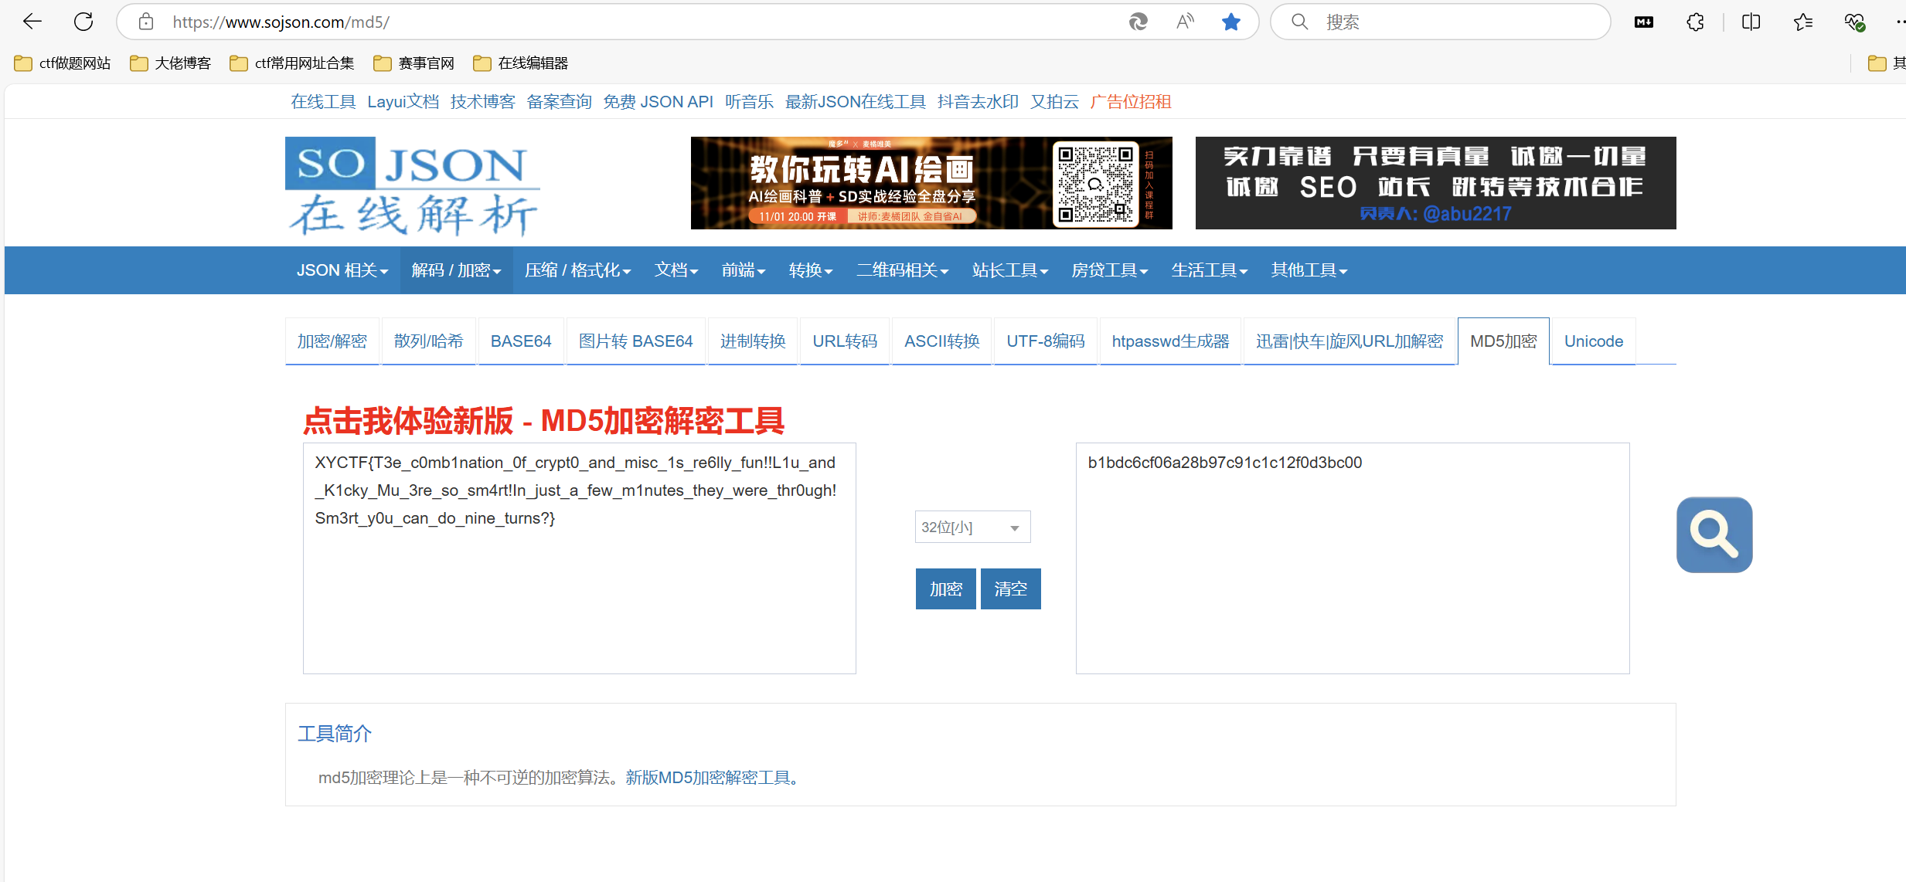Open the 抖音去水印 link
This screenshot has width=1906, height=882.
pos(978,102)
